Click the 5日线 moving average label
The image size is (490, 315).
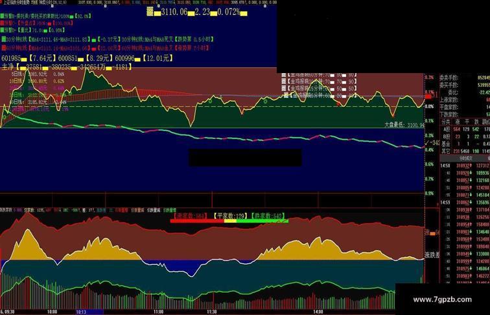tap(38, 74)
